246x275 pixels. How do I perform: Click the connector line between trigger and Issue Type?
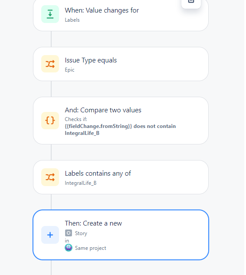pos(51,39)
